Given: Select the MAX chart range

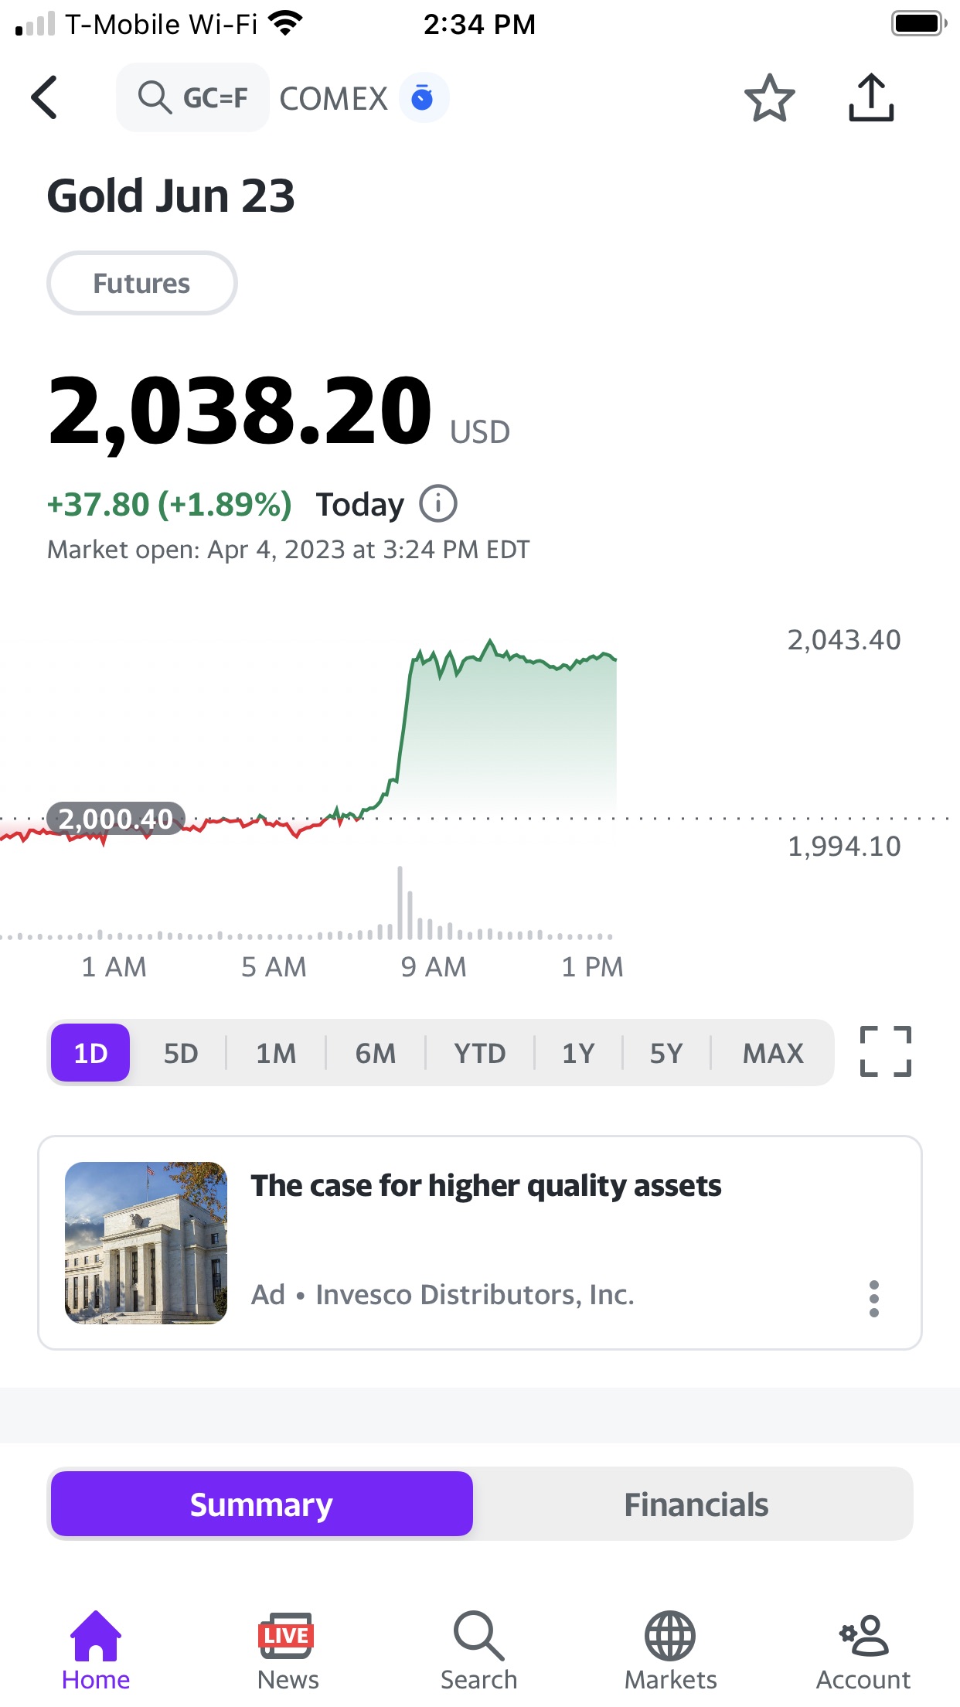Looking at the screenshot, I should pyautogui.click(x=772, y=1053).
